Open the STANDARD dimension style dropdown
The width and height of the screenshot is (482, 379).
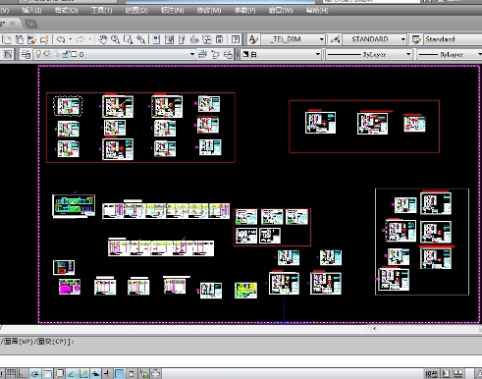pos(374,39)
